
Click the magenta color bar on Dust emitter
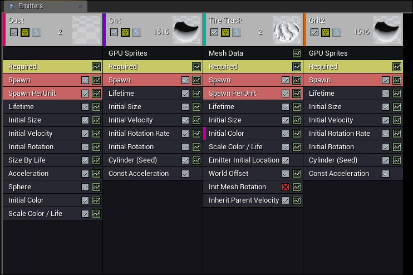coord(4,30)
